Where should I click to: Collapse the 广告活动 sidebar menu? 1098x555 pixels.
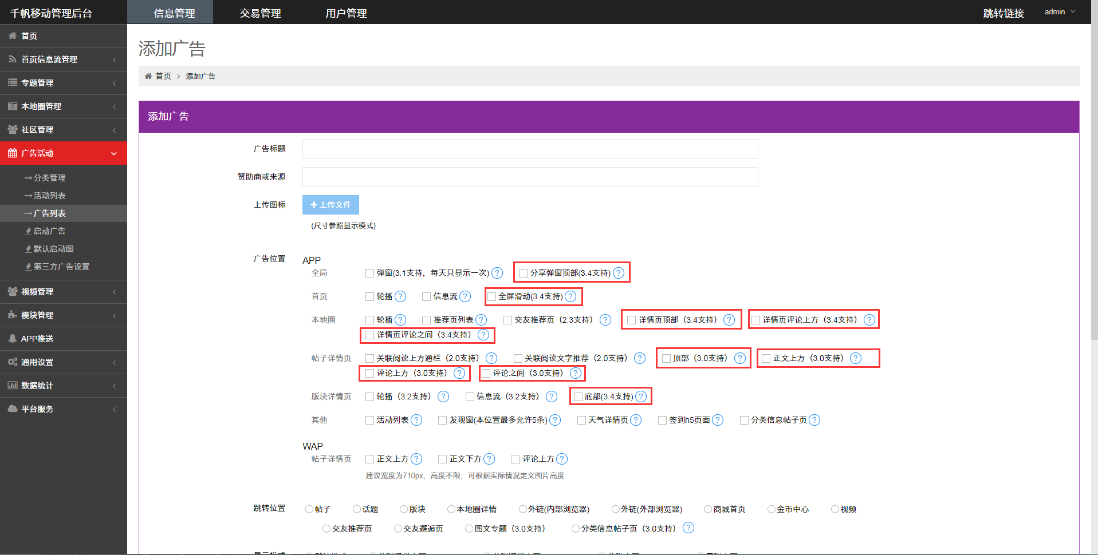(x=64, y=153)
